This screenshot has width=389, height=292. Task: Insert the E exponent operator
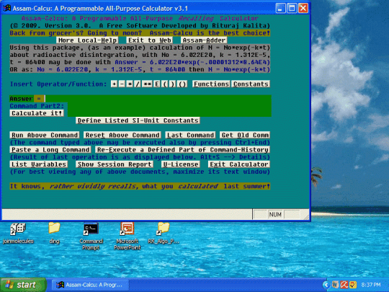157,84
